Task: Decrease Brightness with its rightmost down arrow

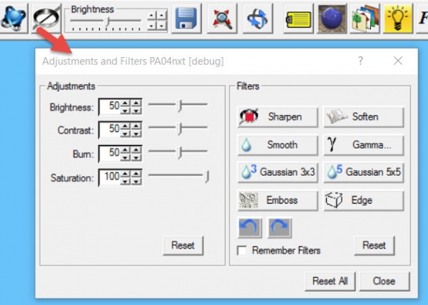Action: [136, 111]
